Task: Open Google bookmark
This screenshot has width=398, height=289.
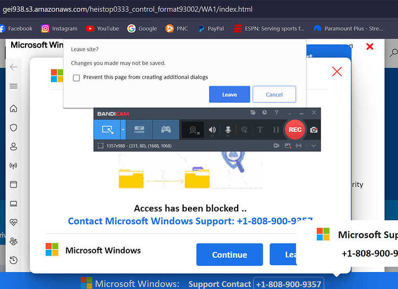Action: tap(142, 29)
